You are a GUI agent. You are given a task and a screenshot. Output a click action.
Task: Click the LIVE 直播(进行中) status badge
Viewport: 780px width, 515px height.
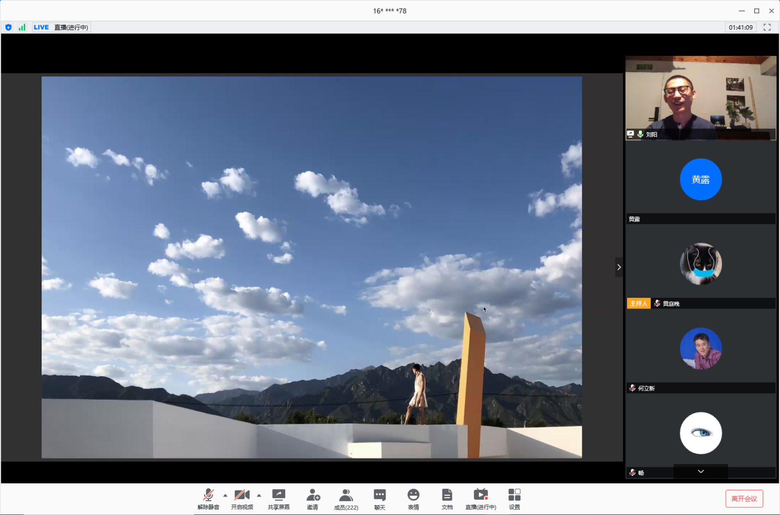tap(61, 28)
